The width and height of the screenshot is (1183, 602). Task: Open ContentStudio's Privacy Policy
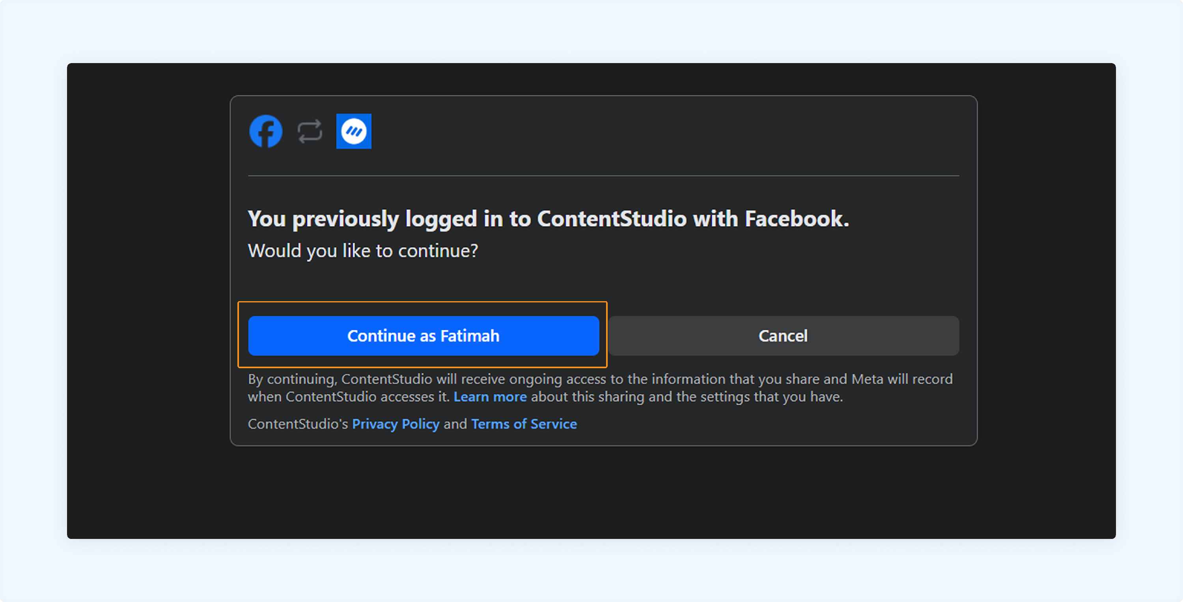(396, 424)
